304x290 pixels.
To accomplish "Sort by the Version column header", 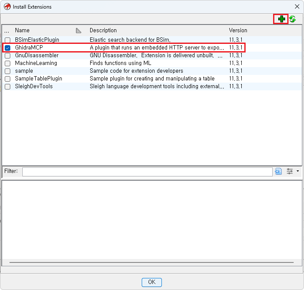I will 238,30.
